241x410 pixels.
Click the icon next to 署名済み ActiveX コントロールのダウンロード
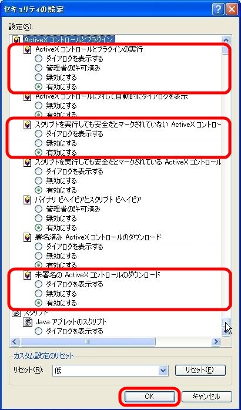tap(28, 238)
